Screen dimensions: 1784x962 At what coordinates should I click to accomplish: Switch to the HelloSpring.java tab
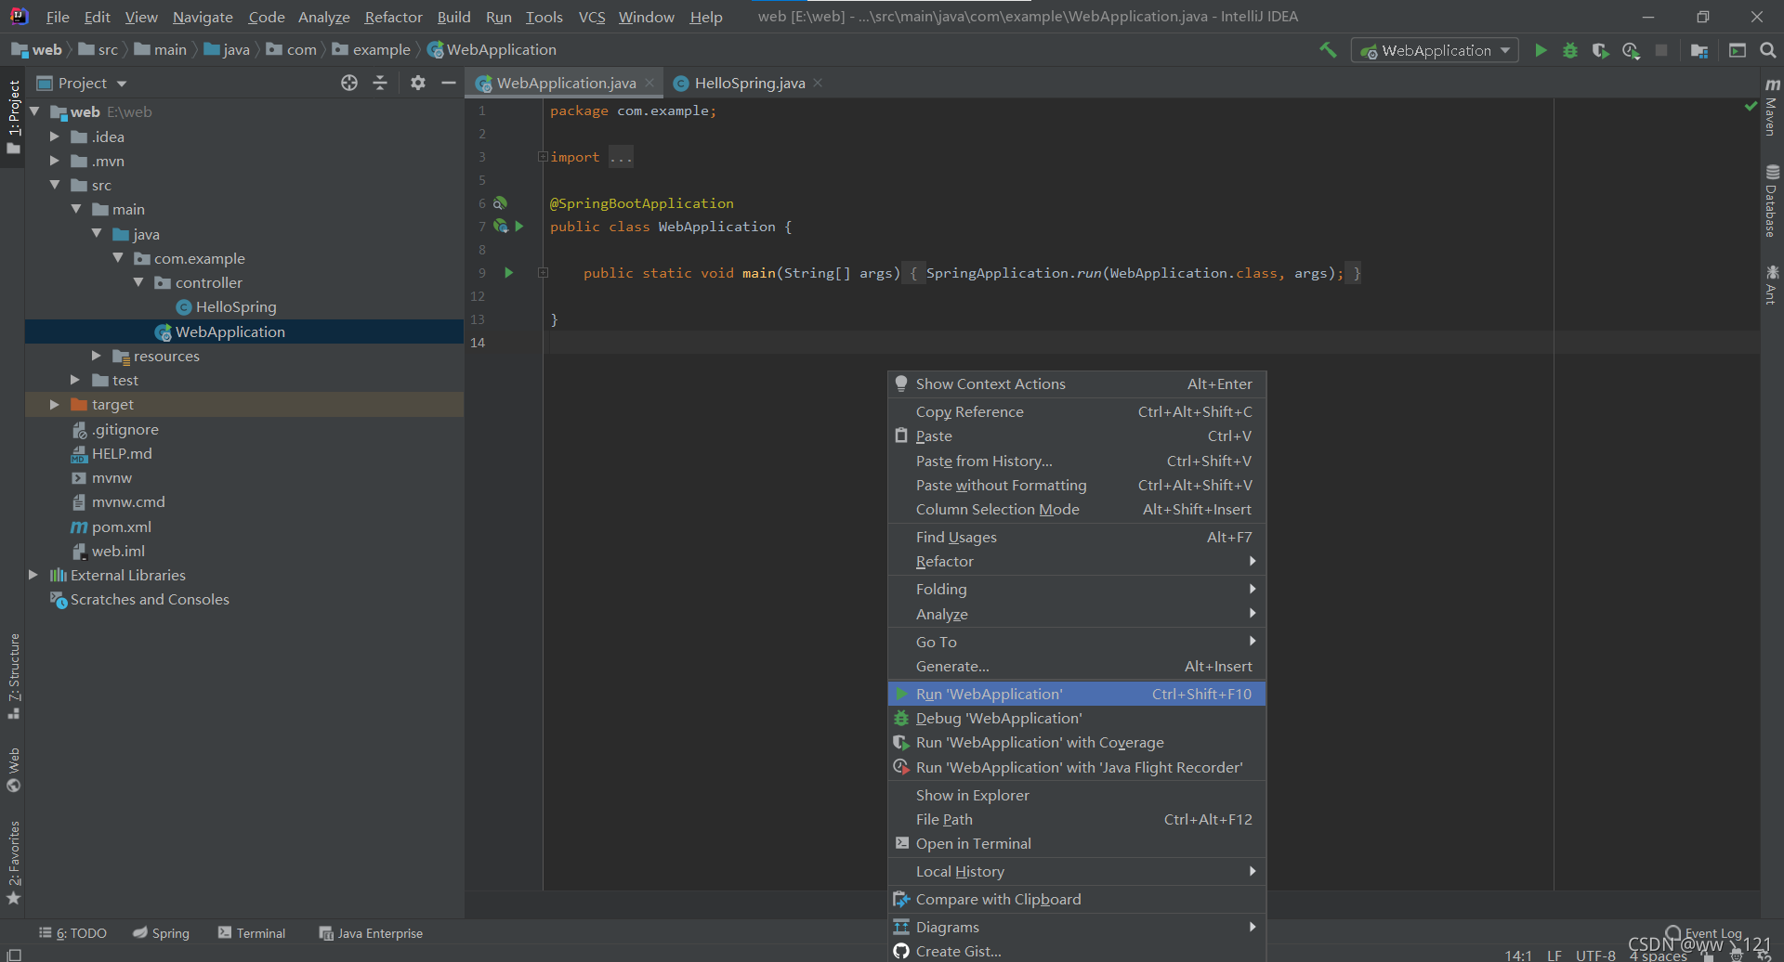[x=749, y=83]
